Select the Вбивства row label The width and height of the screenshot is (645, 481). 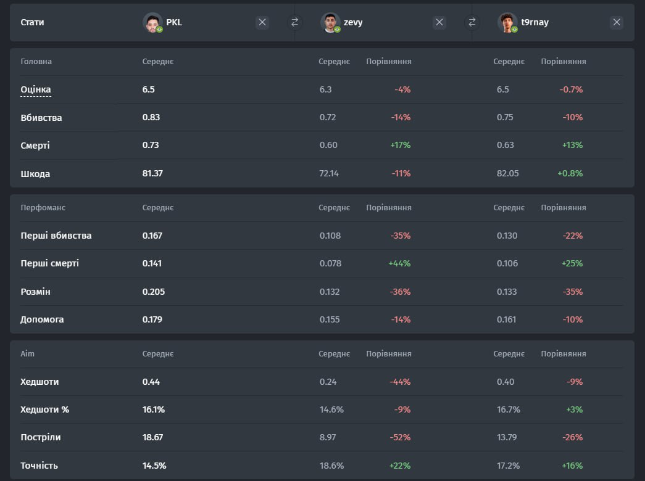[41, 118]
